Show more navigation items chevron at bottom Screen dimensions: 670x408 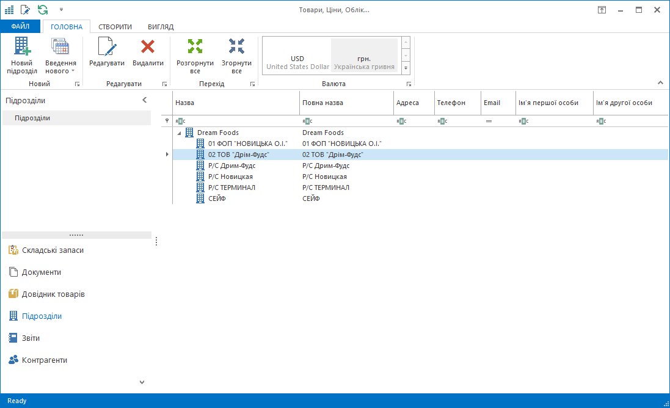point(142,382)
